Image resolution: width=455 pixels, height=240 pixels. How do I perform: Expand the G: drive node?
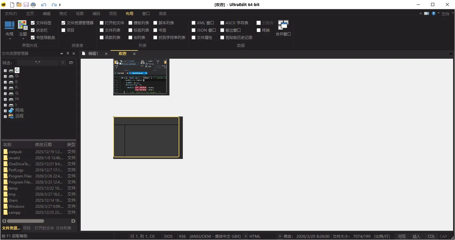[5, 94]
